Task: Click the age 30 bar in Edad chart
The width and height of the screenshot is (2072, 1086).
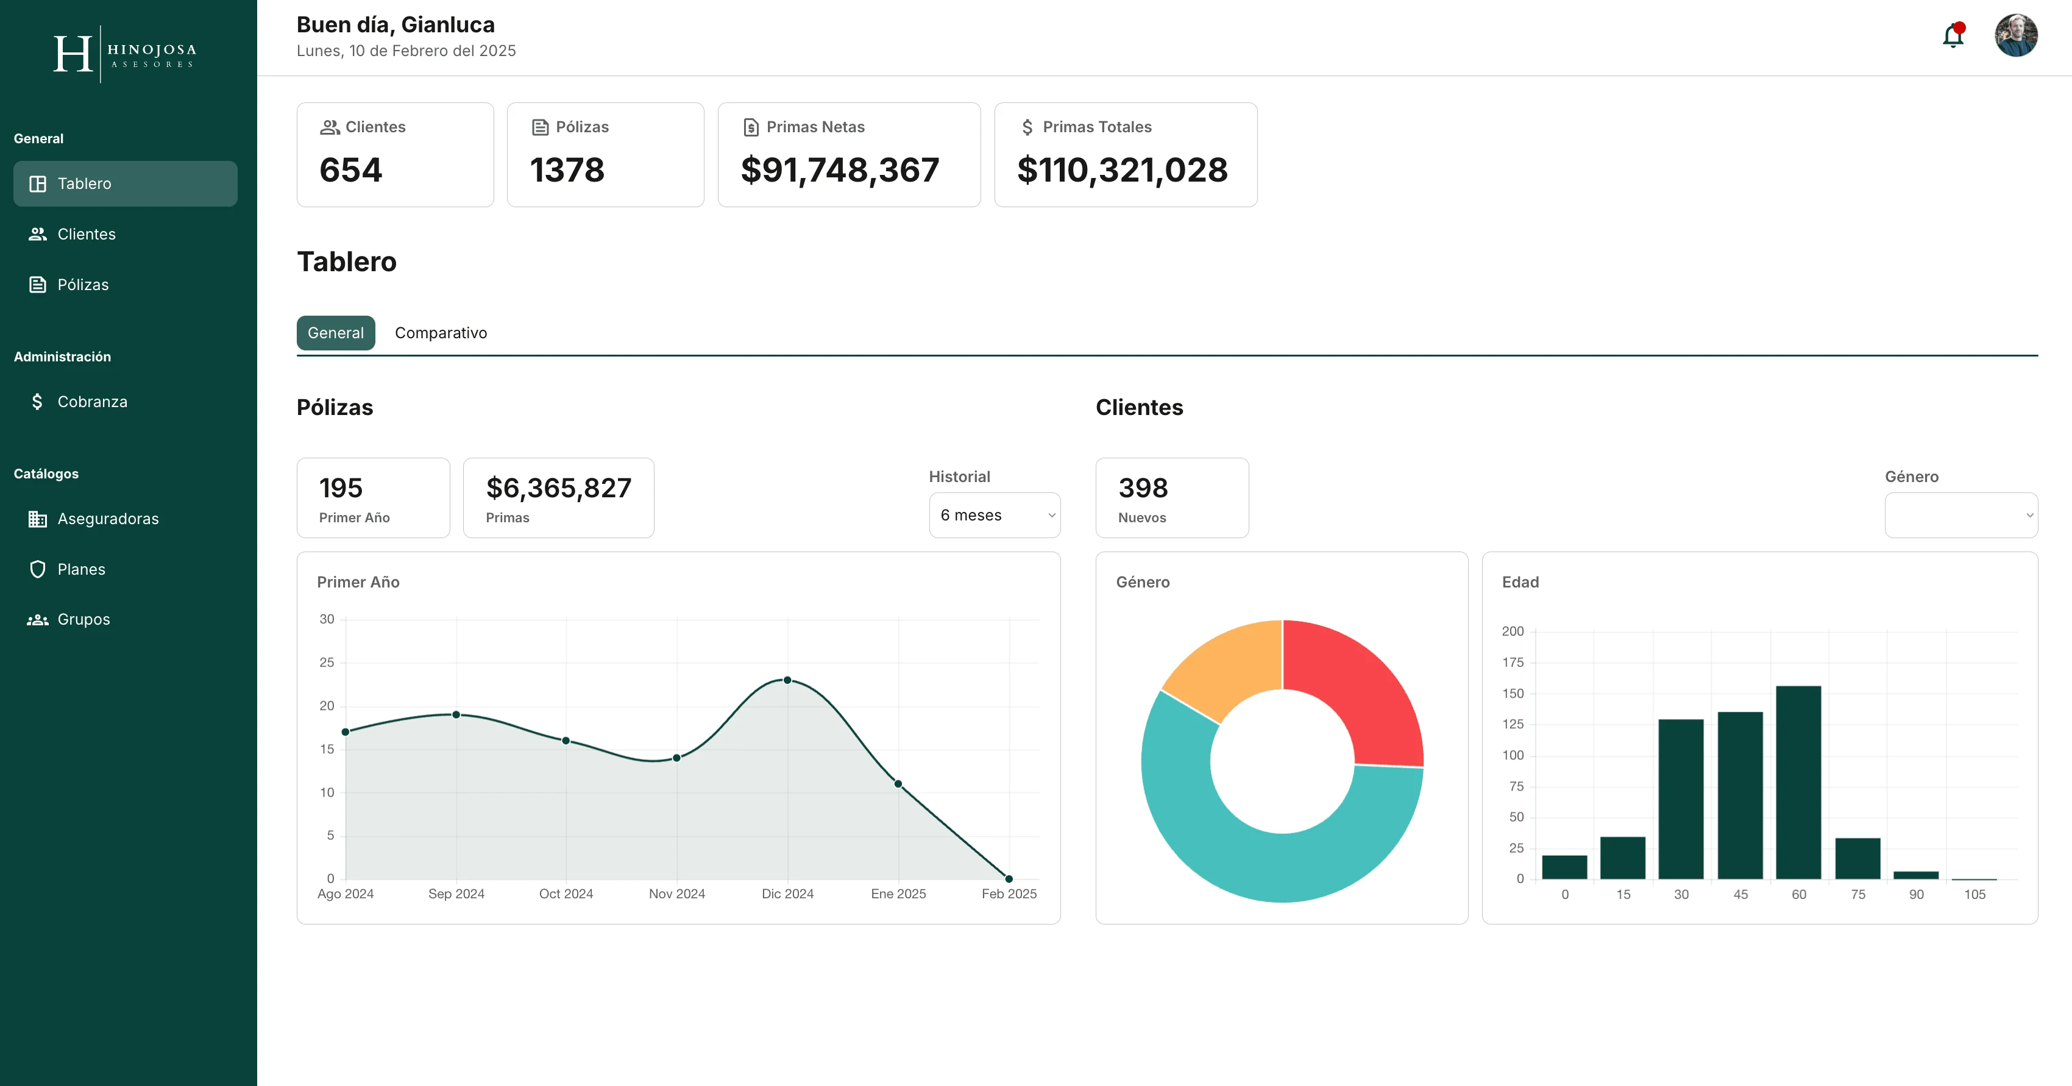Action: tap(1681, 799)
